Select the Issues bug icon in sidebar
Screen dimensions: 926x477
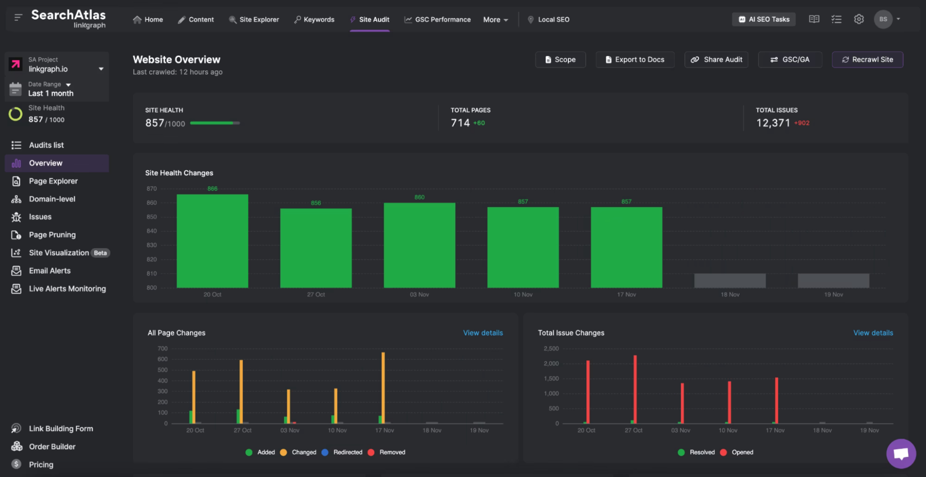point(16,217)
